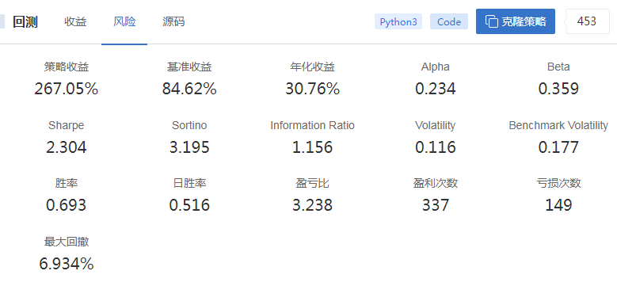Switch to the 收益 tab
The height and width of the screenshot is (305, 617).
coord(75,21)
